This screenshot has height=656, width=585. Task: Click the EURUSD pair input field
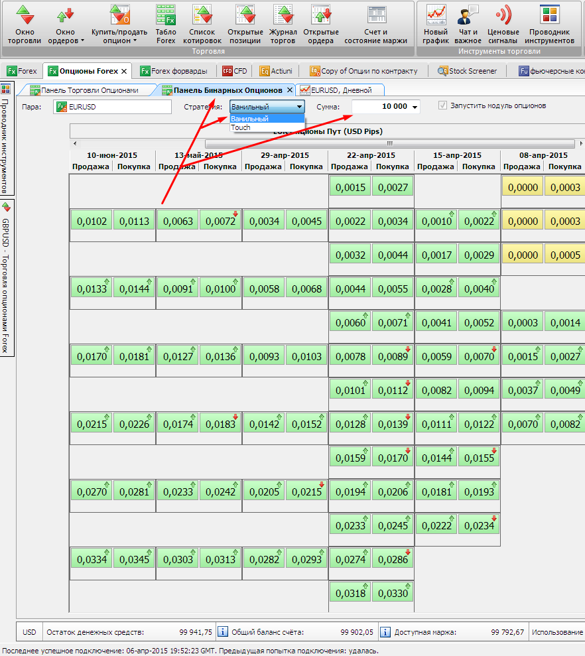click(x=113, y=107)
